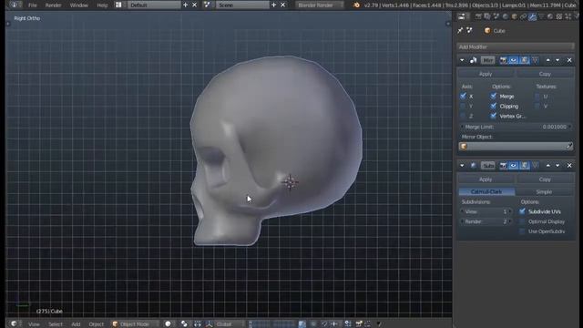Open the Properties editor type selector
This screenshot has height=328, width=583.
pos(464,16)
